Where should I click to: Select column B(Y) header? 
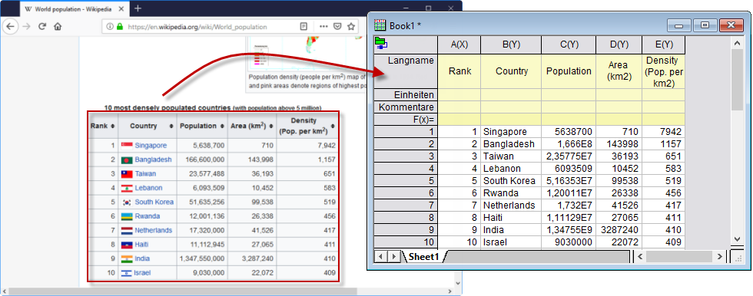coord(511,44)
